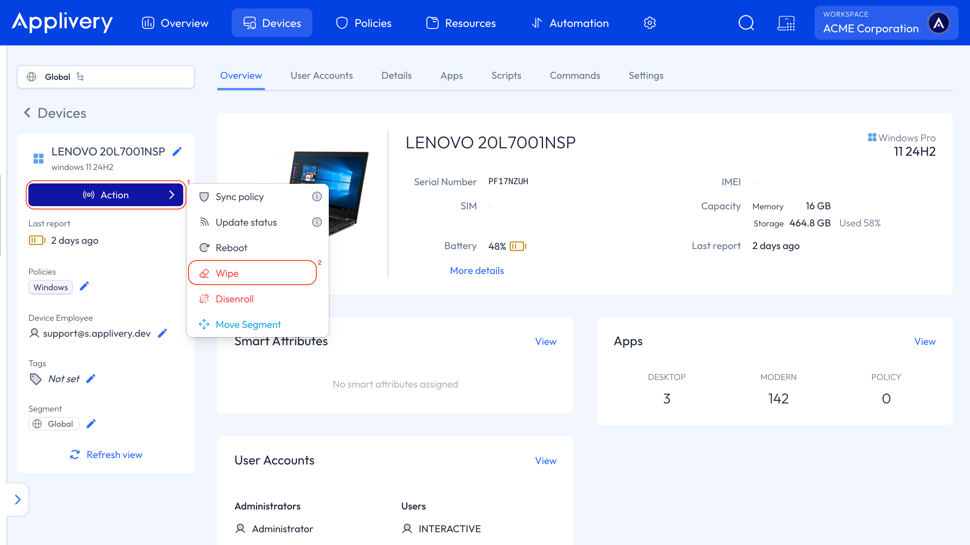Edit device name with pencil icon

pos(177,151)
